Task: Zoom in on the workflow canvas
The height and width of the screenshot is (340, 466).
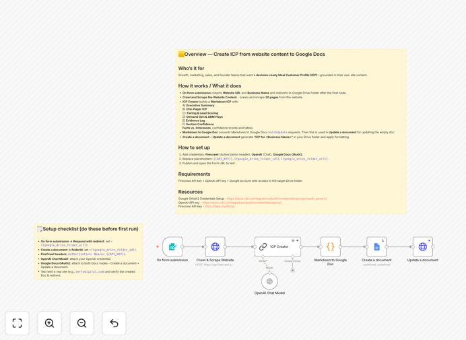Action: [x=49, y=323]
